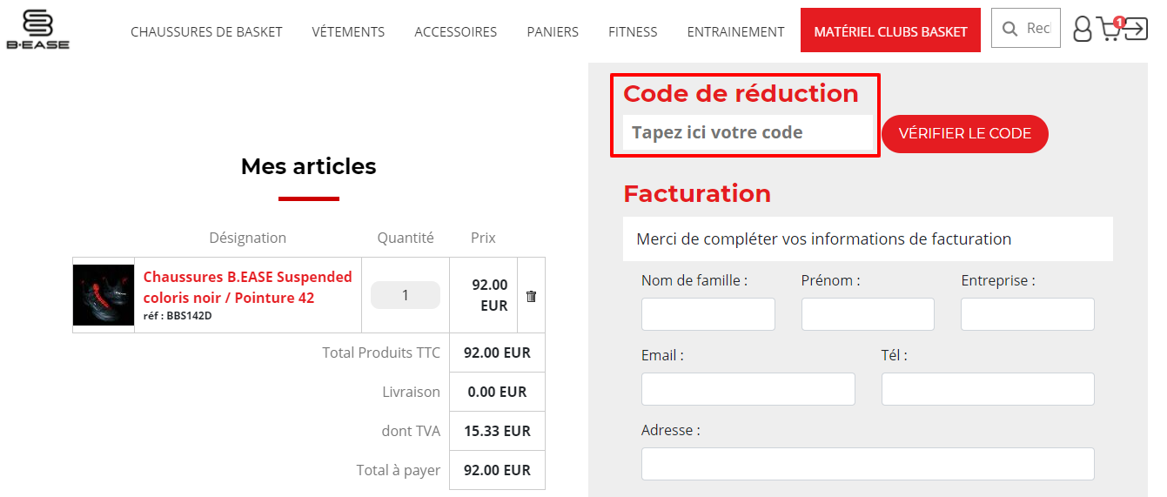Open the user account icon
The height and width of the screenshot is (497, 1167).
1082,29
